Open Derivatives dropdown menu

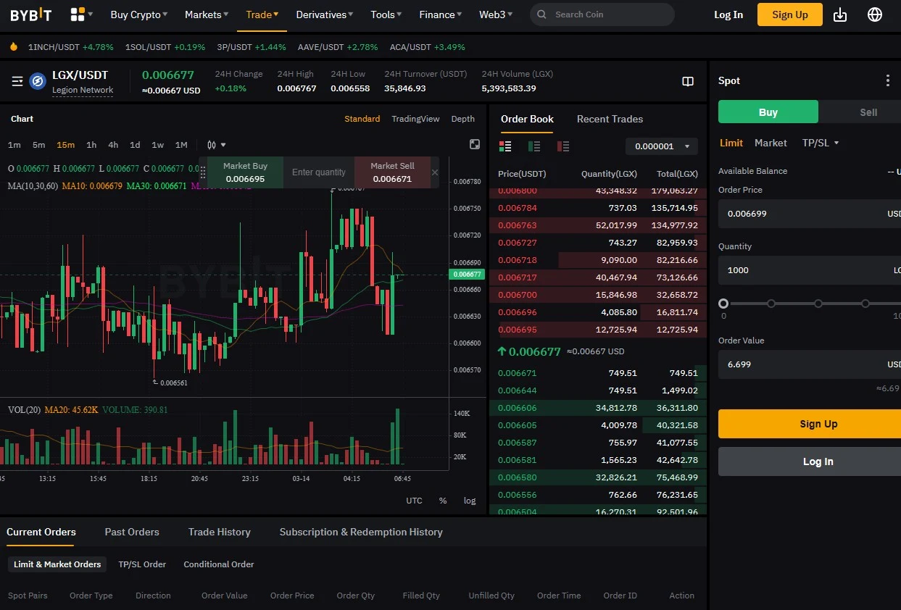pos(325,14)
